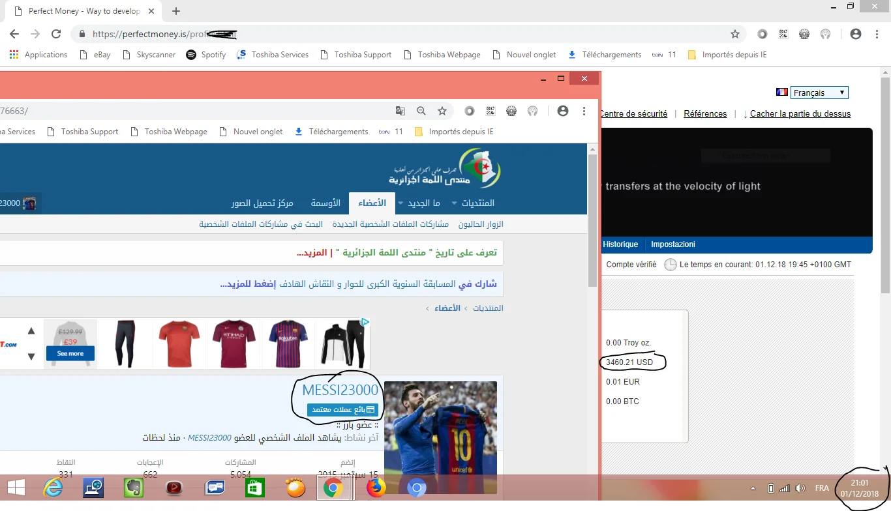Launch Internet Explorer from the taskbar

pos(53,488)
